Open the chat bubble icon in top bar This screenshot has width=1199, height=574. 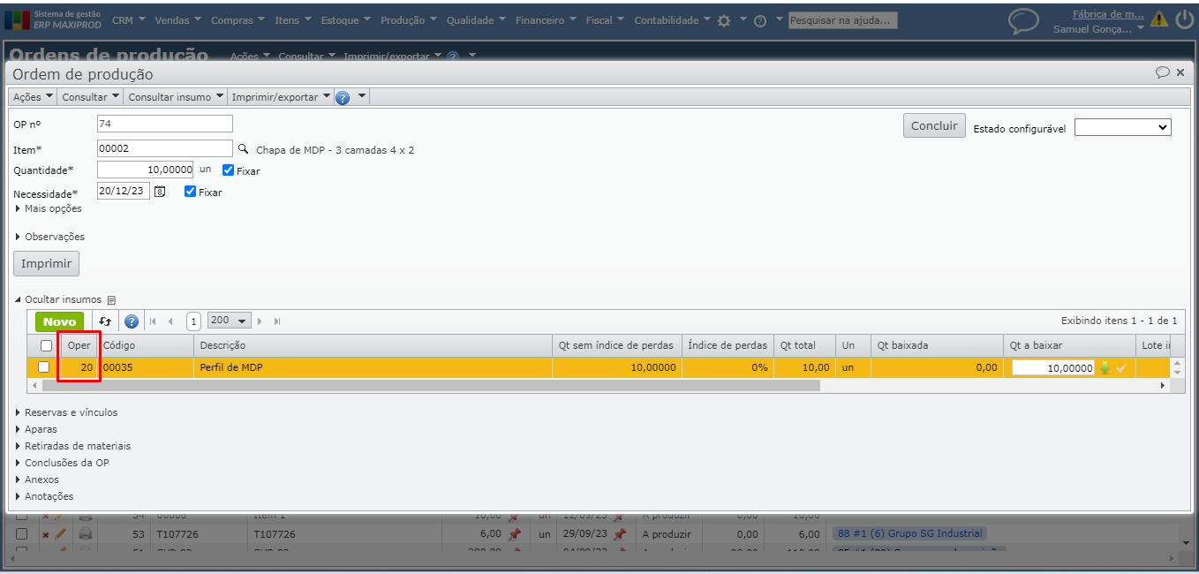[x=1024, y=20]
